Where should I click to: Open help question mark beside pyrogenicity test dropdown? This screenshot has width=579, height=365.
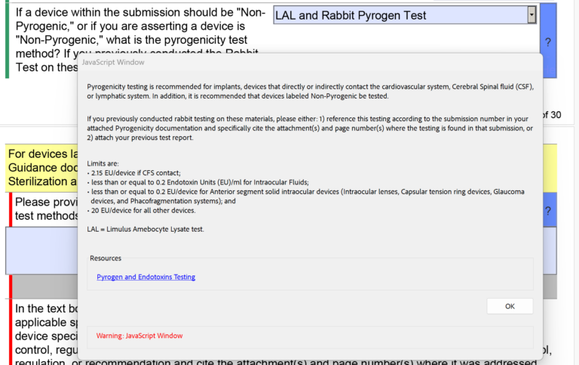(x=548, y=42)
